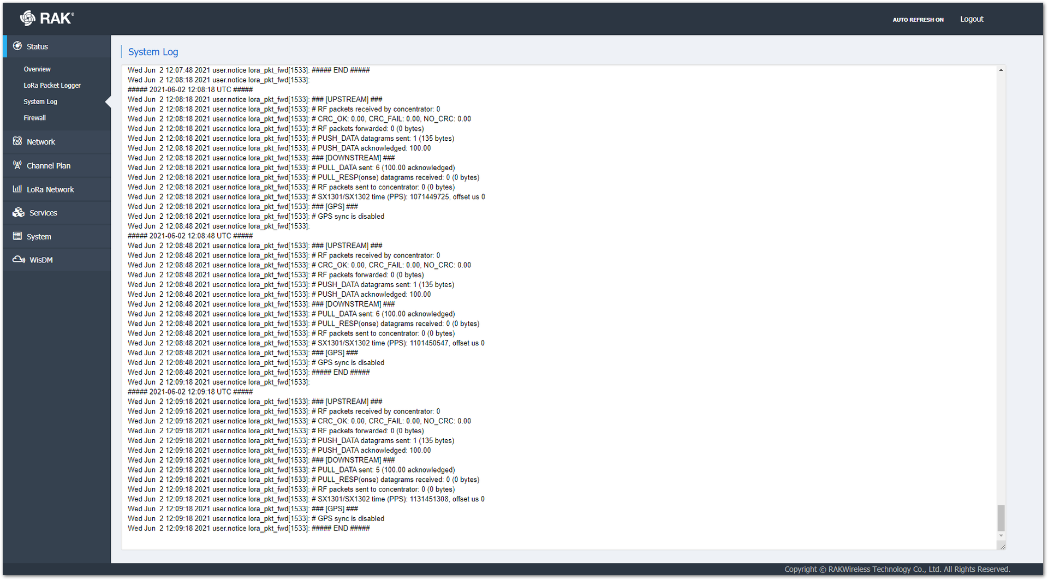Viewport: 1048px width, 580px height.
Task: Click the 'PULL_DATA sent: 5' log line
Action: 291,470
